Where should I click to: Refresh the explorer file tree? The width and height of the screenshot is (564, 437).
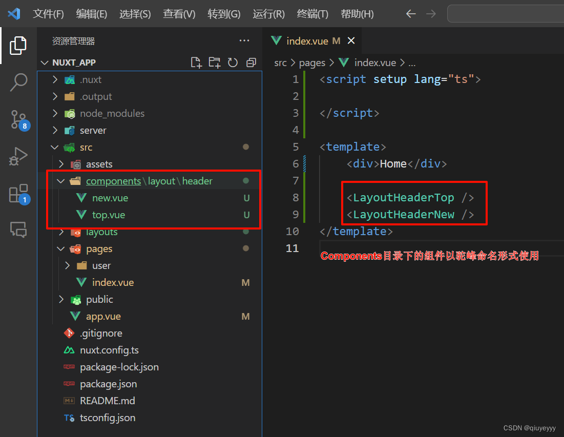click(x=233, y=63)
